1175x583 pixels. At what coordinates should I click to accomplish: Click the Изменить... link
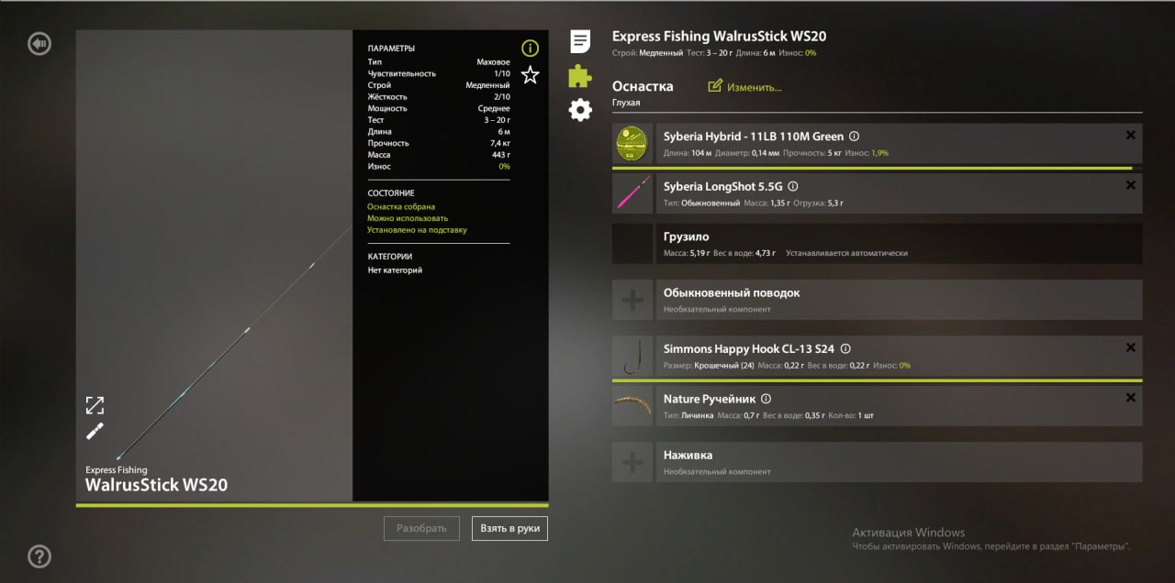[755, 87]
